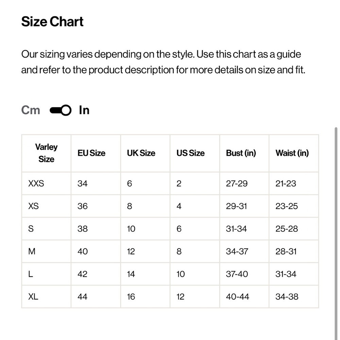
Task: Click the UK Size column header
Action: 141,153
